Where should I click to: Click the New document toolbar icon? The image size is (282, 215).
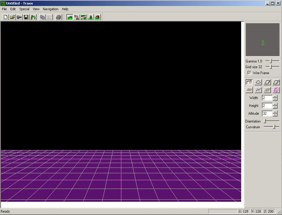pyautogui.click(x=5, y=17)
